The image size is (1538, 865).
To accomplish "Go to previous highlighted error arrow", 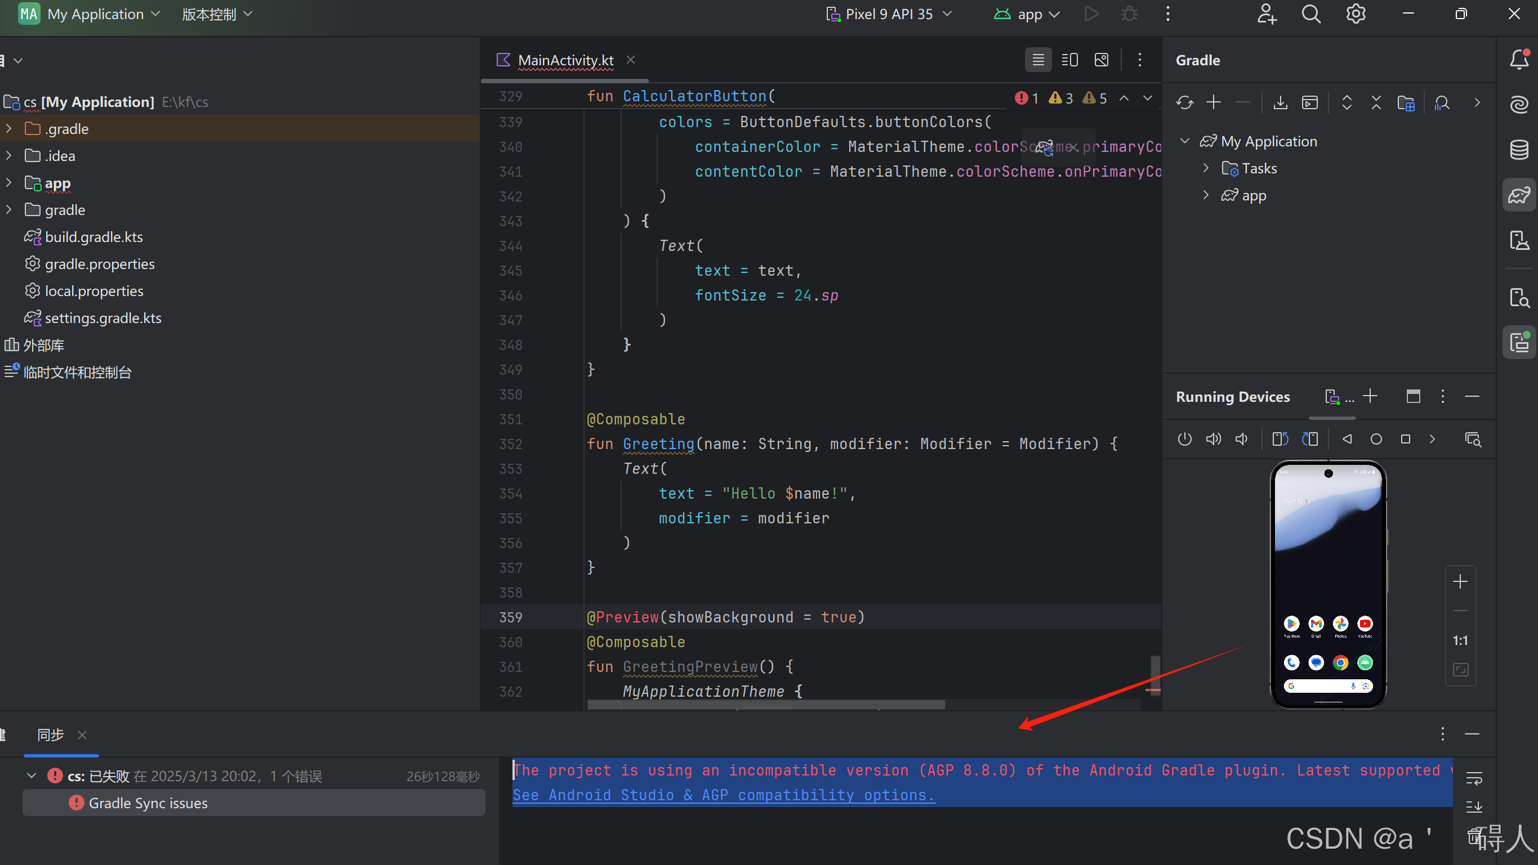I will [x=1124, y=98].
